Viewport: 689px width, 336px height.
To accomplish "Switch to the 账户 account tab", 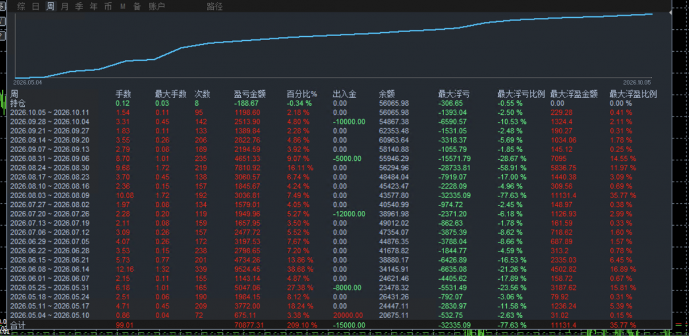I will coord(157,6).
